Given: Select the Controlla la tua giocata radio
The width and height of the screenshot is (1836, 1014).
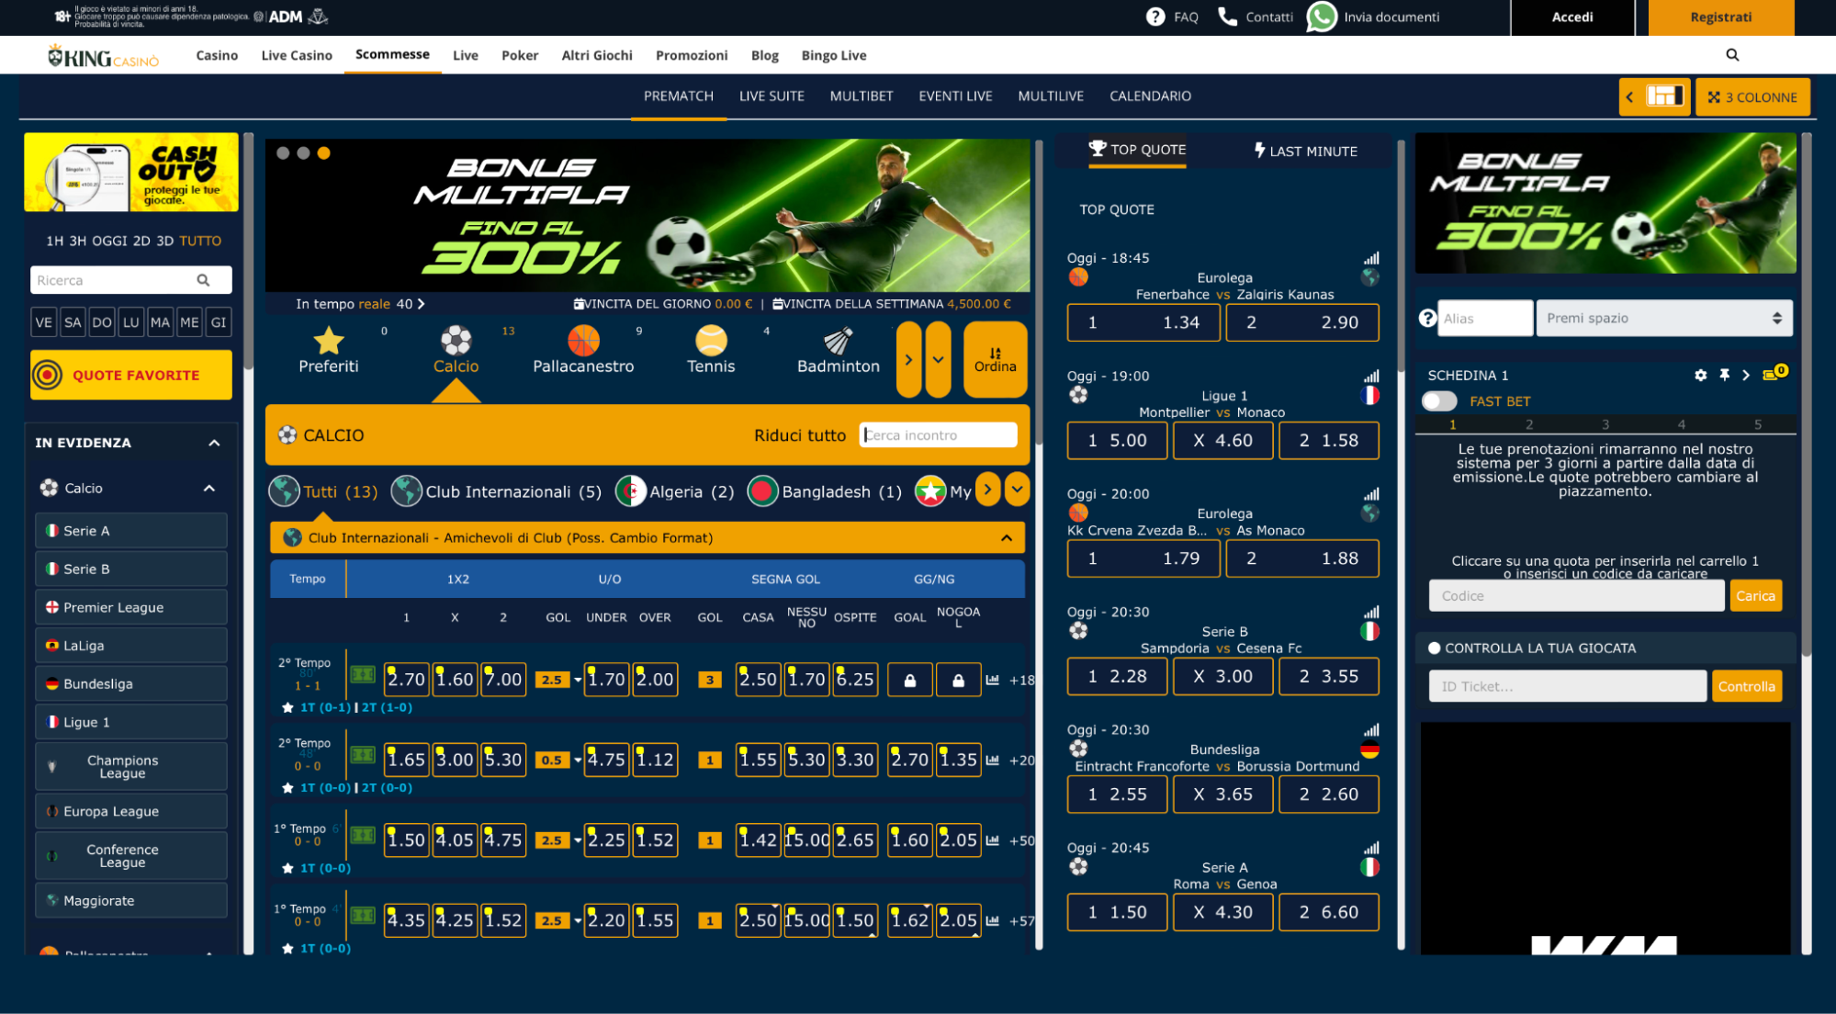Looking at the screenshot, I should click(1434, 648).
